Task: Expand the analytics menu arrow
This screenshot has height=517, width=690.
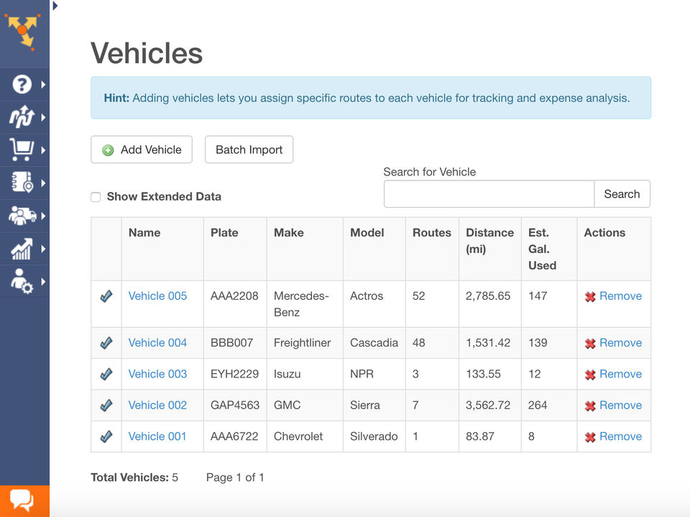Action: tap(43, 249)
